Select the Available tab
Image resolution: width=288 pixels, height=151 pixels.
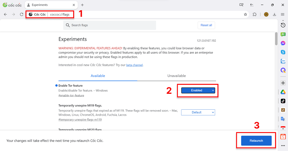[98, 76]
